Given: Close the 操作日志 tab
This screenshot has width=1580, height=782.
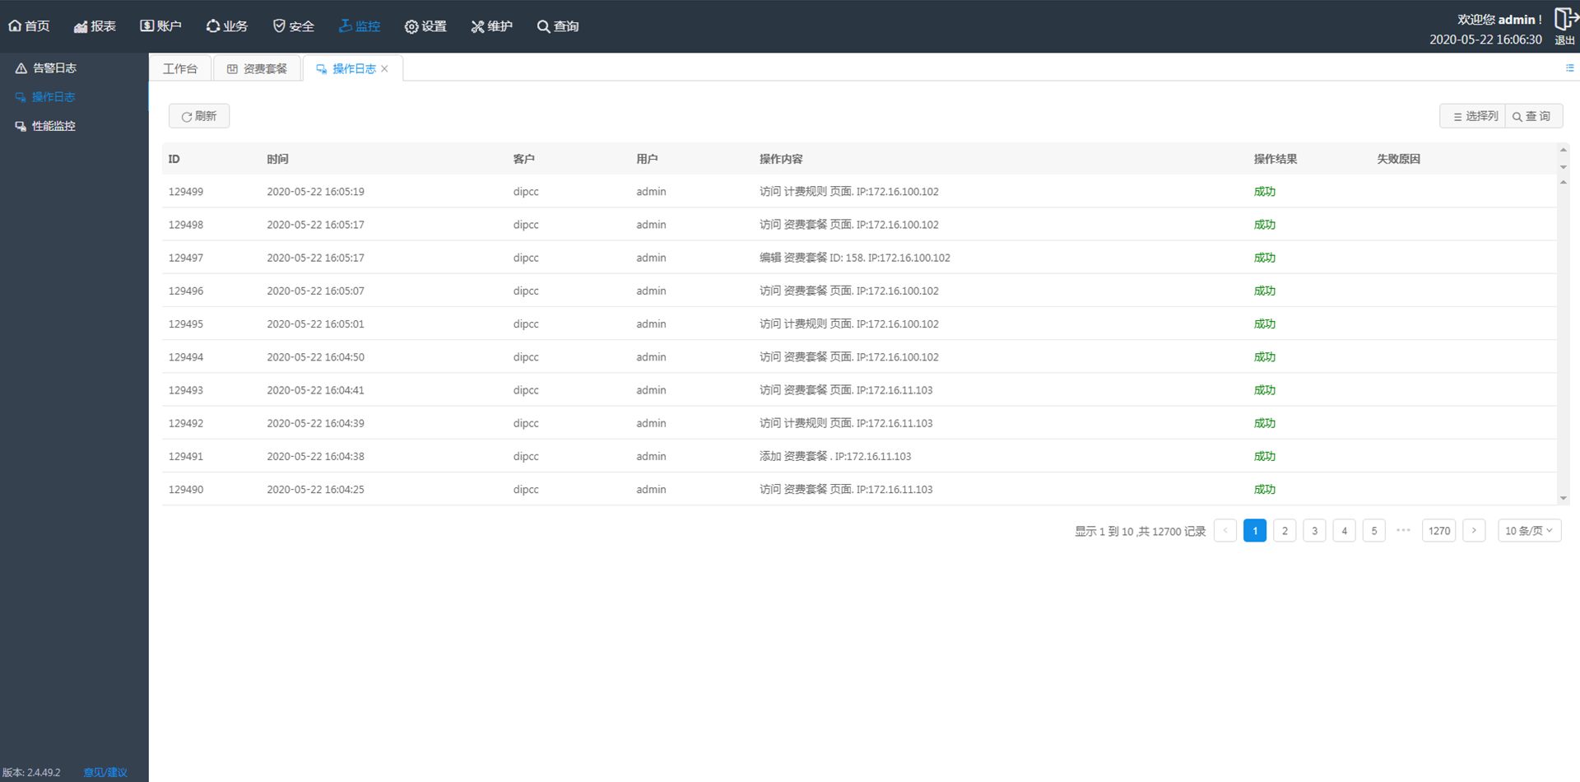Looking at the screenshot, I should point(384,69).
